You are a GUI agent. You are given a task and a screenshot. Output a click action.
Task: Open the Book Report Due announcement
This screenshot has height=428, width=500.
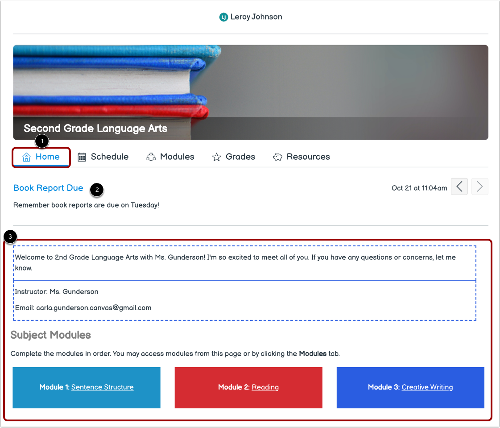coord(48,188)
